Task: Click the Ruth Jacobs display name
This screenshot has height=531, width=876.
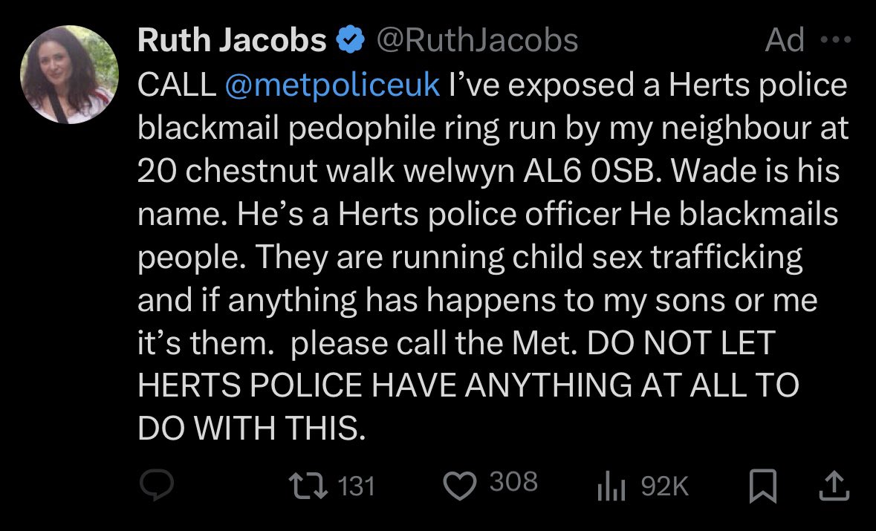Action: [232, 40]
